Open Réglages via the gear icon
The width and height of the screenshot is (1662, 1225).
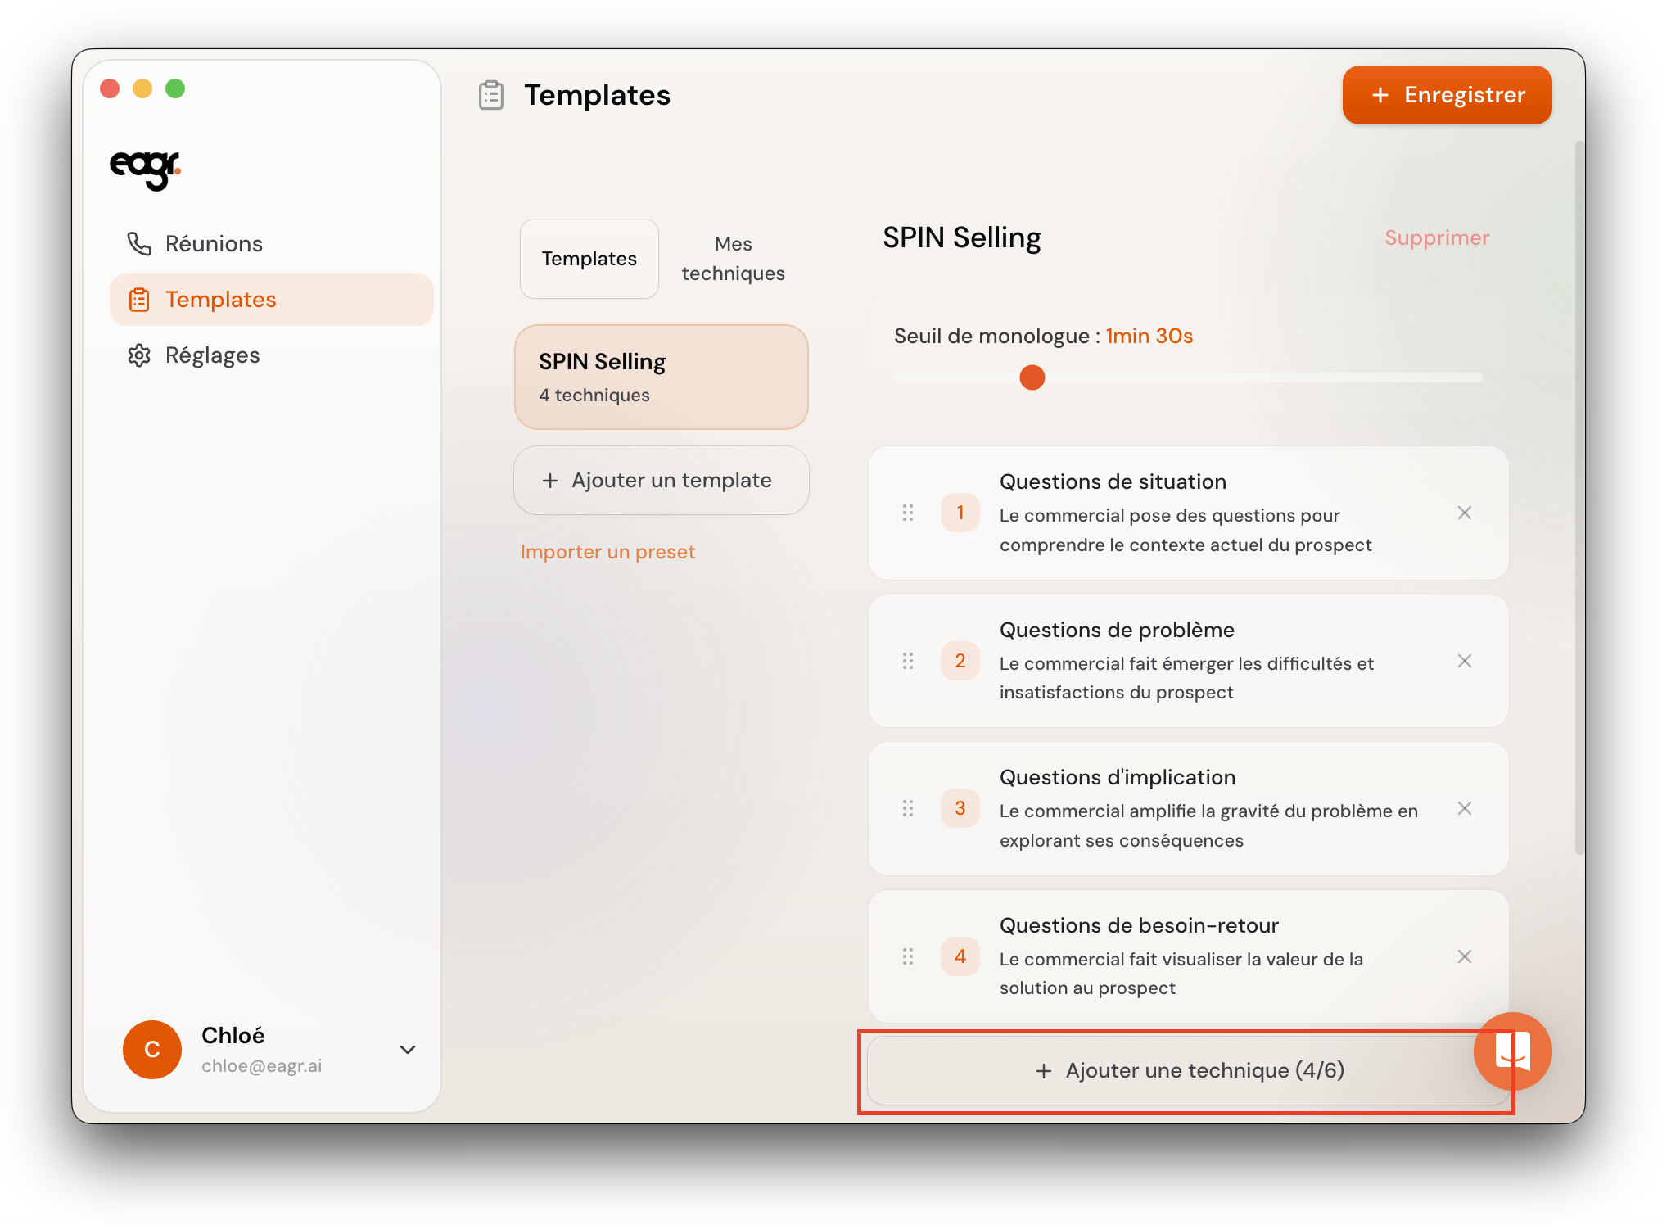tap(139, 355)
